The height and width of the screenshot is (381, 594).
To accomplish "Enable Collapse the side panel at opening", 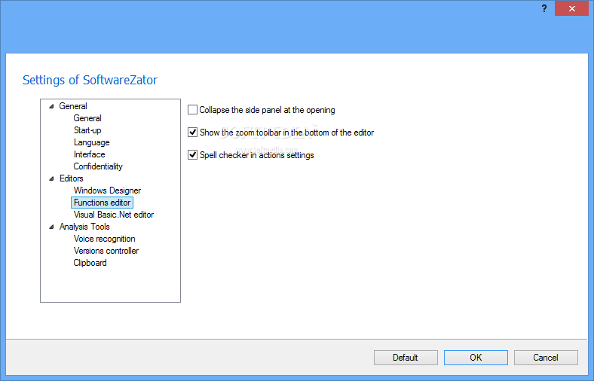I will tap(192, 110).
